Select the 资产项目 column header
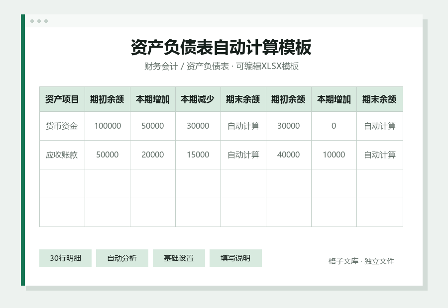The width and height of the screenshot is (448, 308). (62, 99)
